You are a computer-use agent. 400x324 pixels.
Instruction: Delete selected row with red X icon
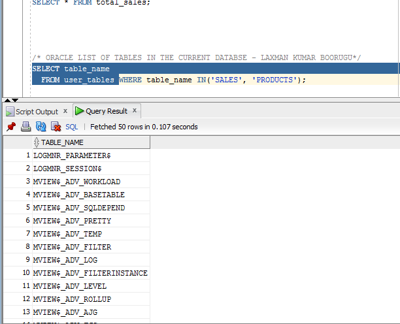click(x=56, y=127)
